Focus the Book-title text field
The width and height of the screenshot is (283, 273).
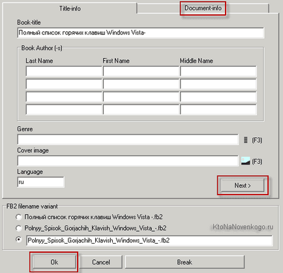(x=141, y=33)
